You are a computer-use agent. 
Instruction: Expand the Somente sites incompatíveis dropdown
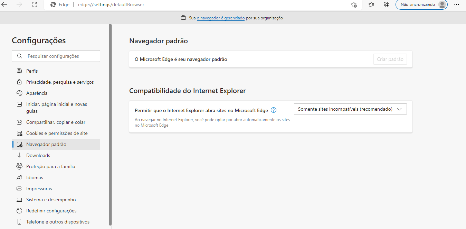350,109
